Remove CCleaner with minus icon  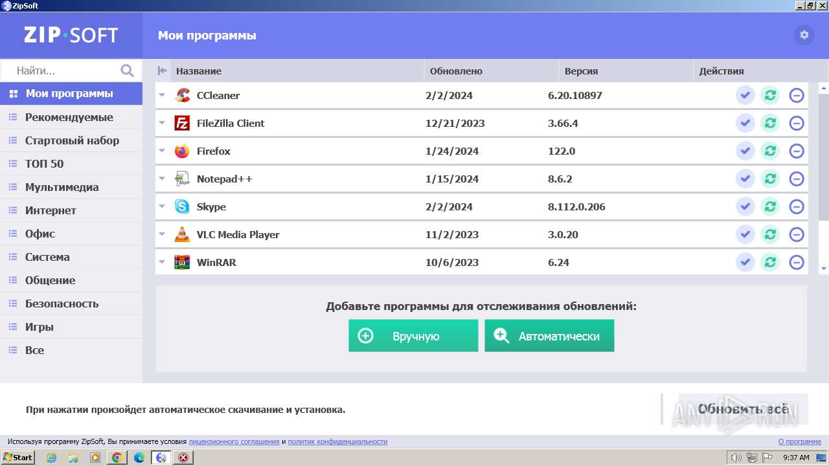point(797,95)
